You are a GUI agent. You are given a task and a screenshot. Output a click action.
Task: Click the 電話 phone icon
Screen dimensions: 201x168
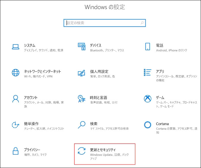click(x=148, y=46)
